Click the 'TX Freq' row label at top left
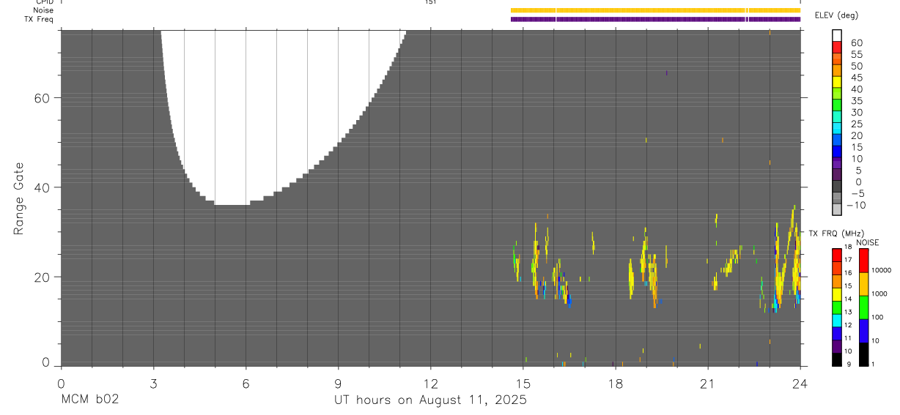Image resolution: width=900 pixels, height=415 pixels. point(39,19)
